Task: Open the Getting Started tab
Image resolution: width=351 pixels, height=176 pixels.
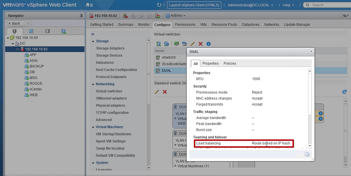Action: pyautogui.click(x=102, y=25)
